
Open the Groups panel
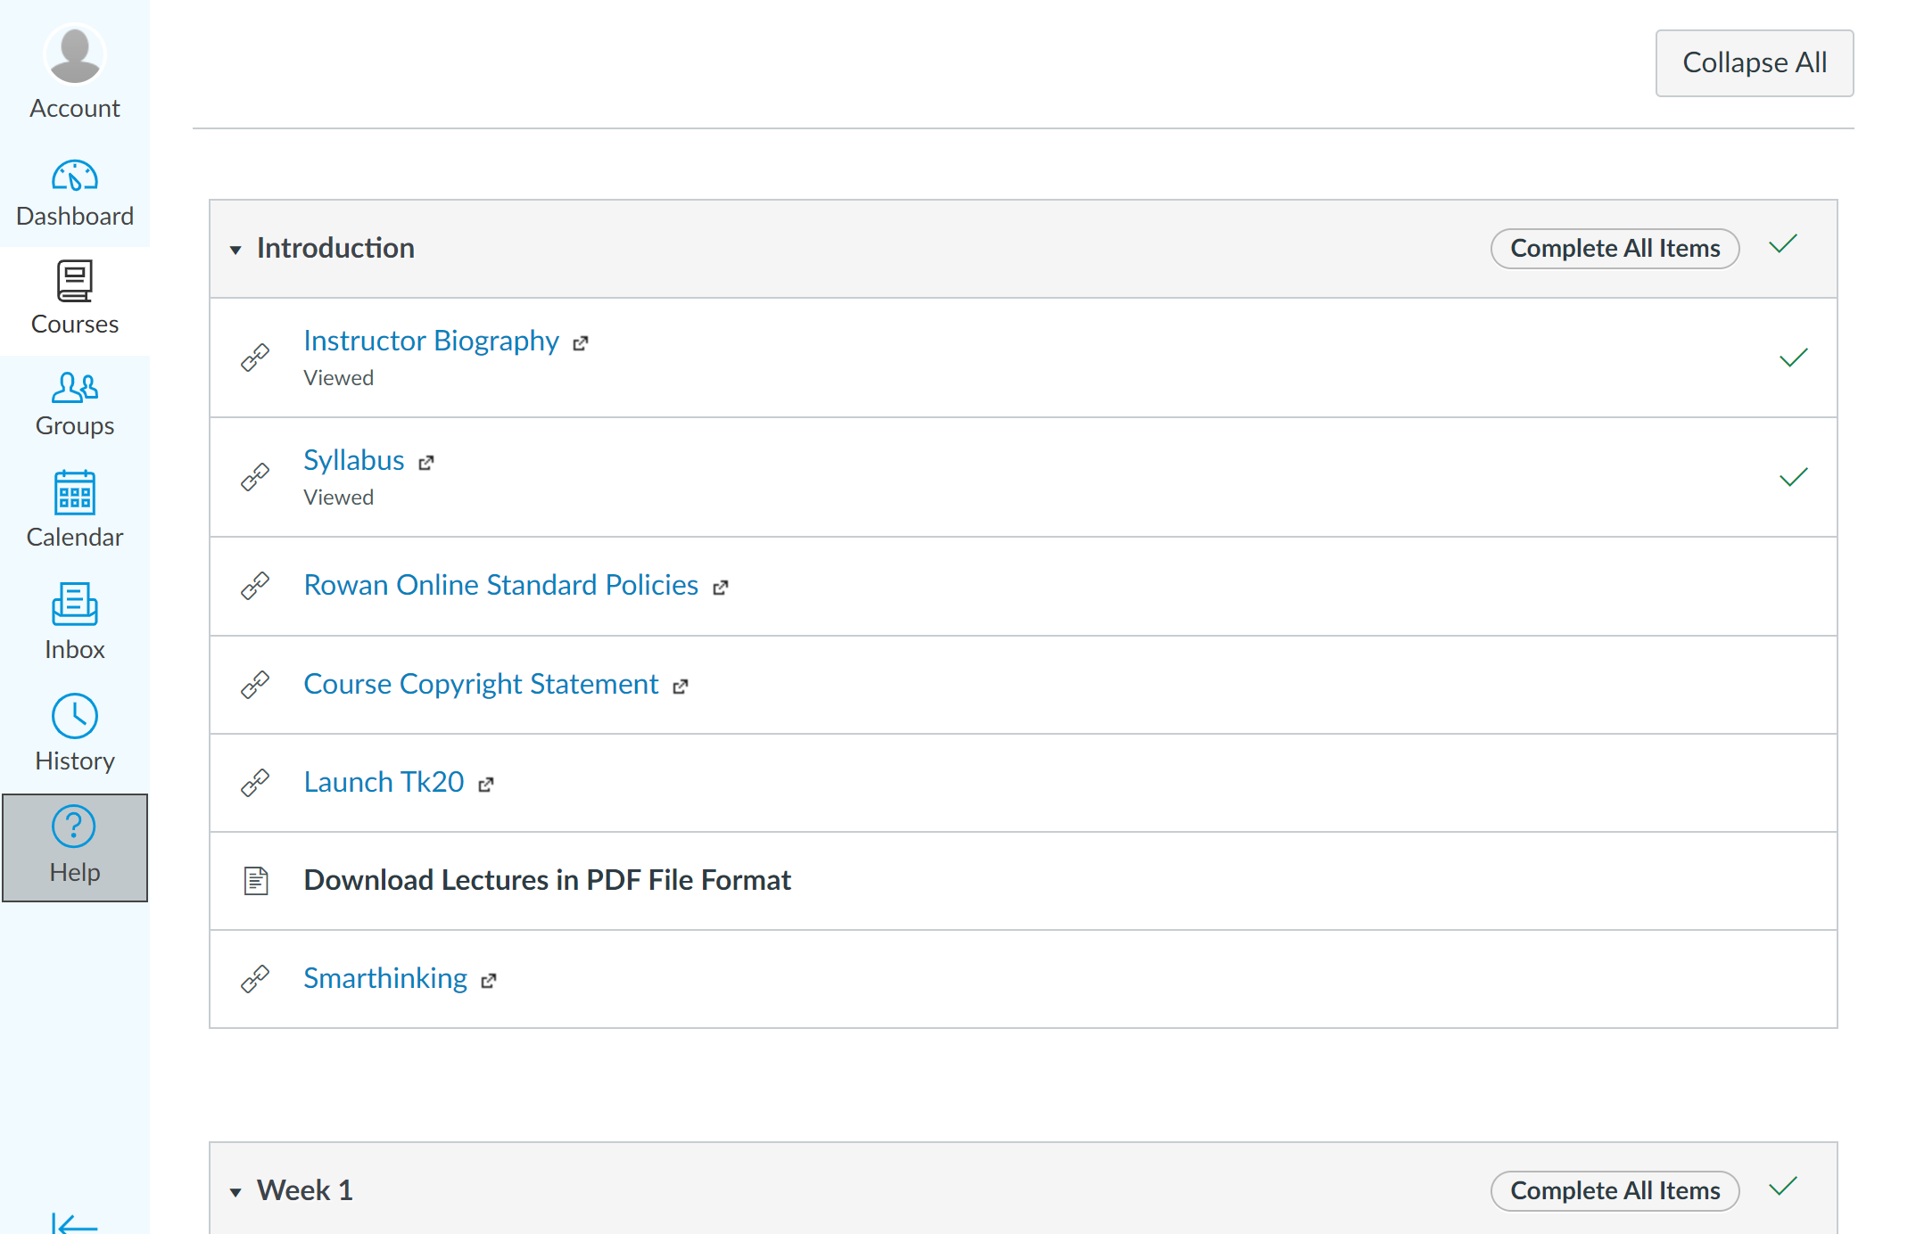click(74, 401)
